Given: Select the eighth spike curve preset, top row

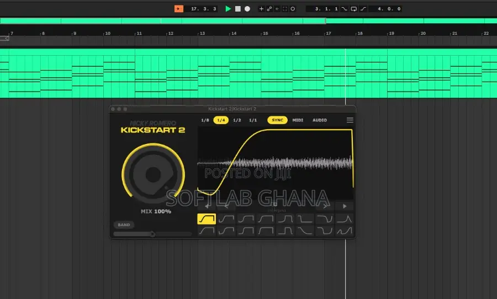Looking at the screenshot, I should (x=344, y=219).
